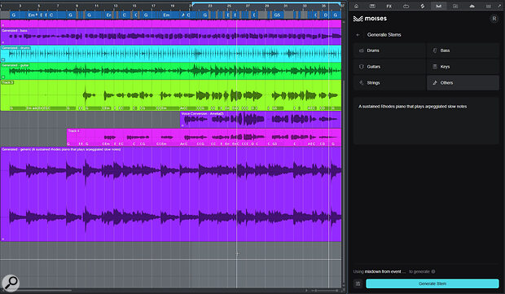Select the Voice Conversion audio event
The width and height of the screenshot is (505, 294).
tap(261, 120)
